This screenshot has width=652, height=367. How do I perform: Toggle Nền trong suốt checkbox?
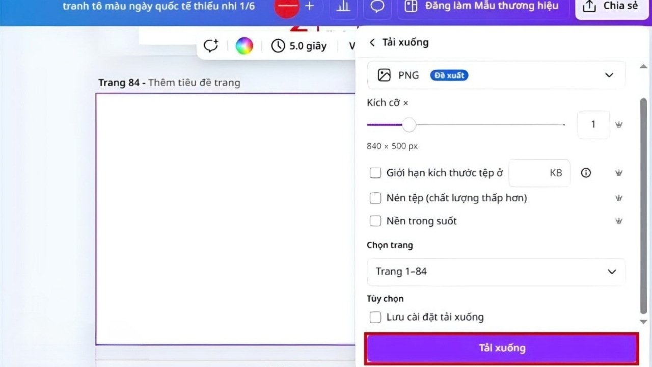[375, 221]
